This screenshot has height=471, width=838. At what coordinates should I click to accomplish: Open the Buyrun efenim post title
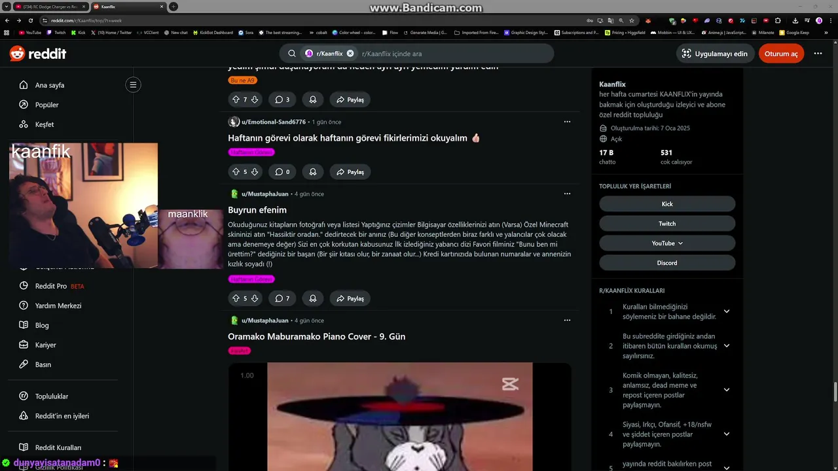click(x=257, y=210)
